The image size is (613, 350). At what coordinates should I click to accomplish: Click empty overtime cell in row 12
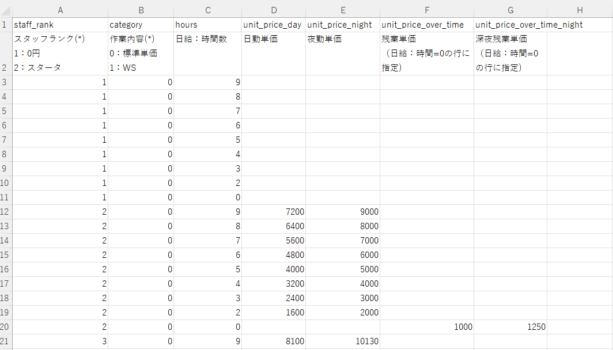427,212
